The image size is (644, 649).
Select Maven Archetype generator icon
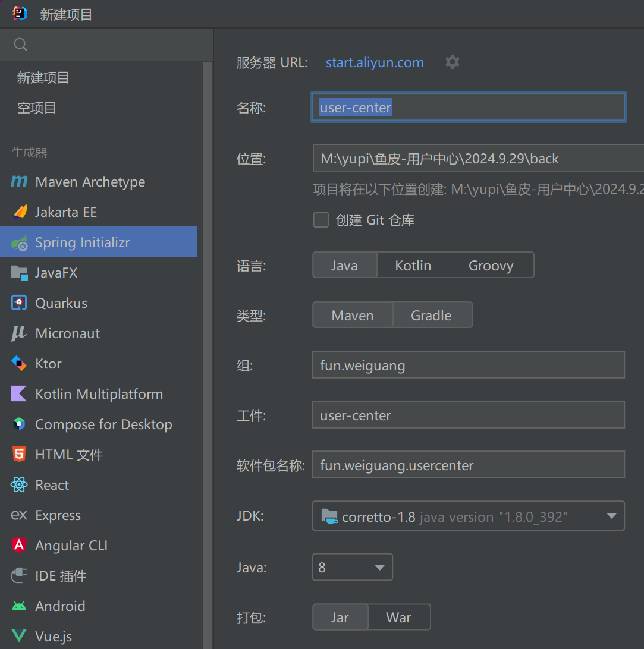coord(19,182)
